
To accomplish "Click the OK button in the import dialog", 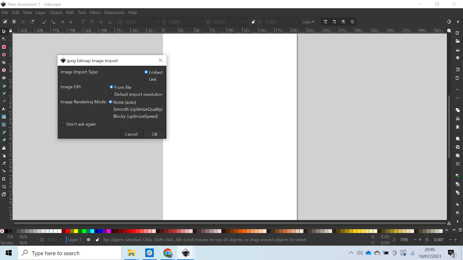I will click(154, 134).
